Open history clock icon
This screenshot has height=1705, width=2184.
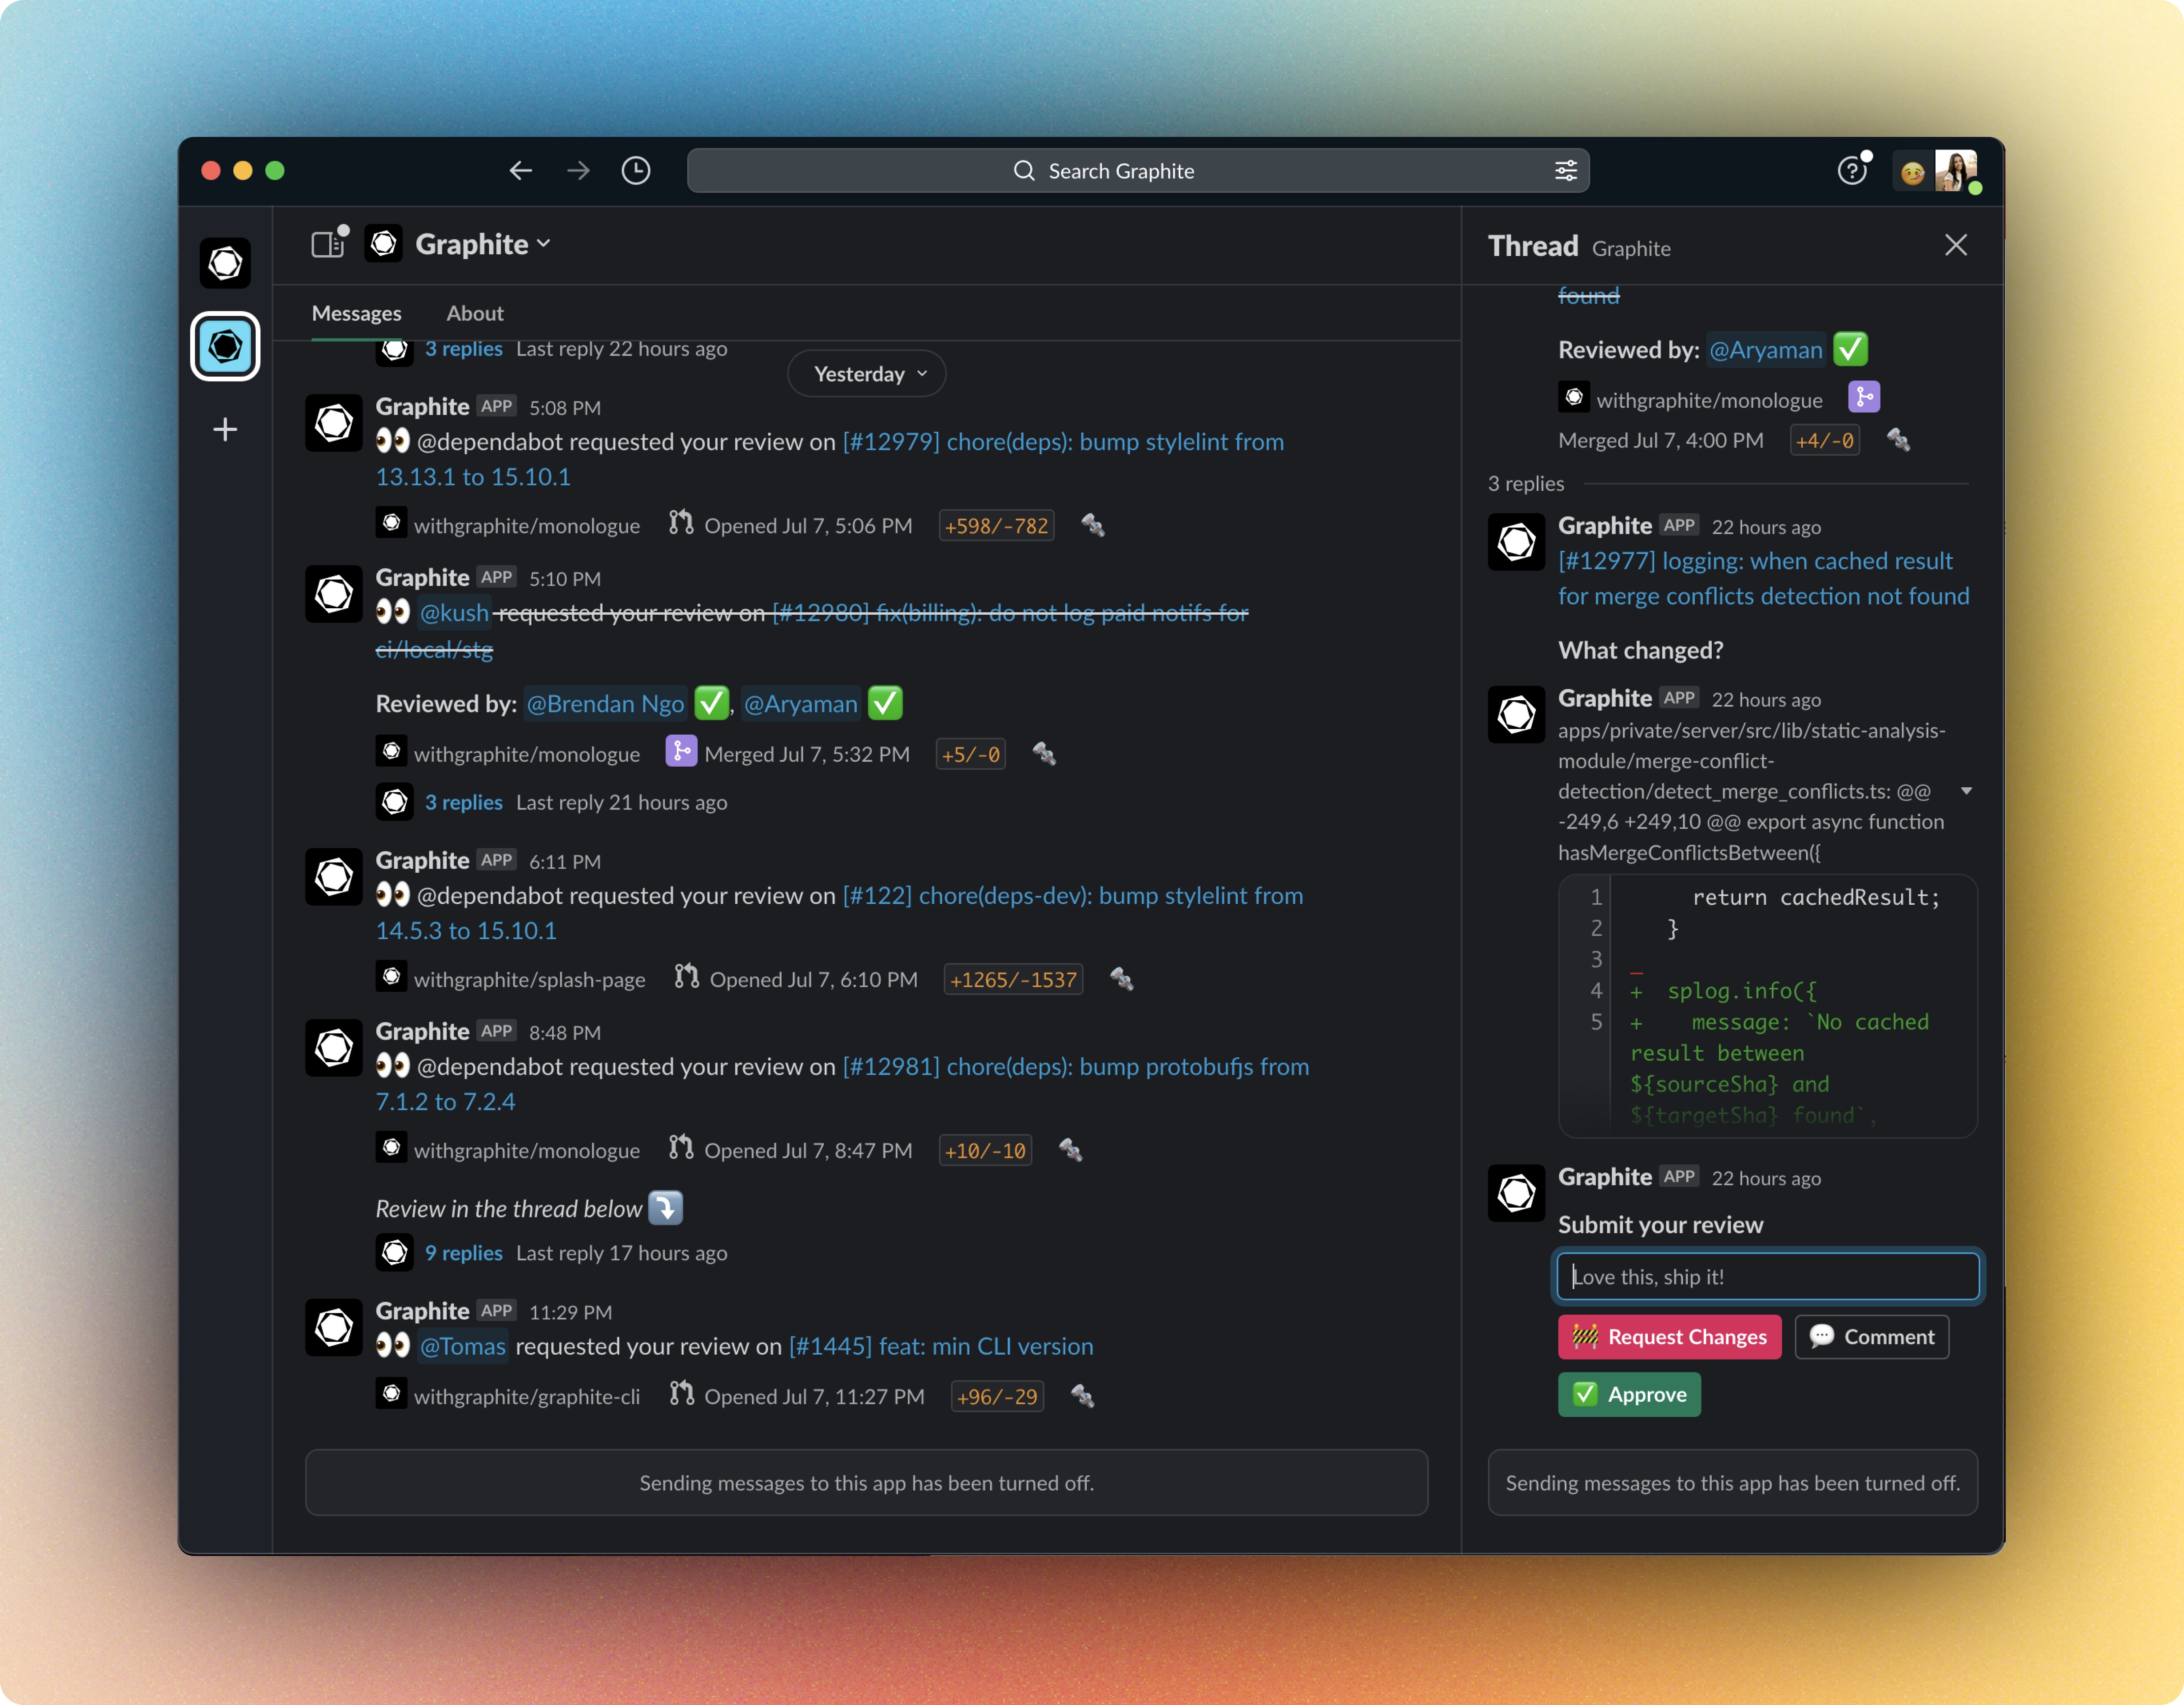(636, 171)
